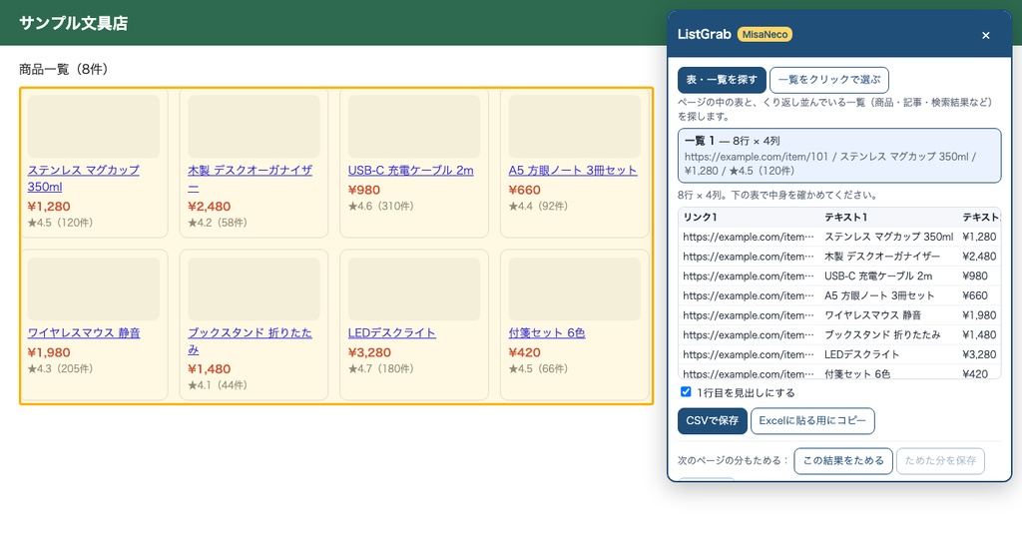
Task: Click the ¥3,280 price on product card
Action: pos(369,352)
